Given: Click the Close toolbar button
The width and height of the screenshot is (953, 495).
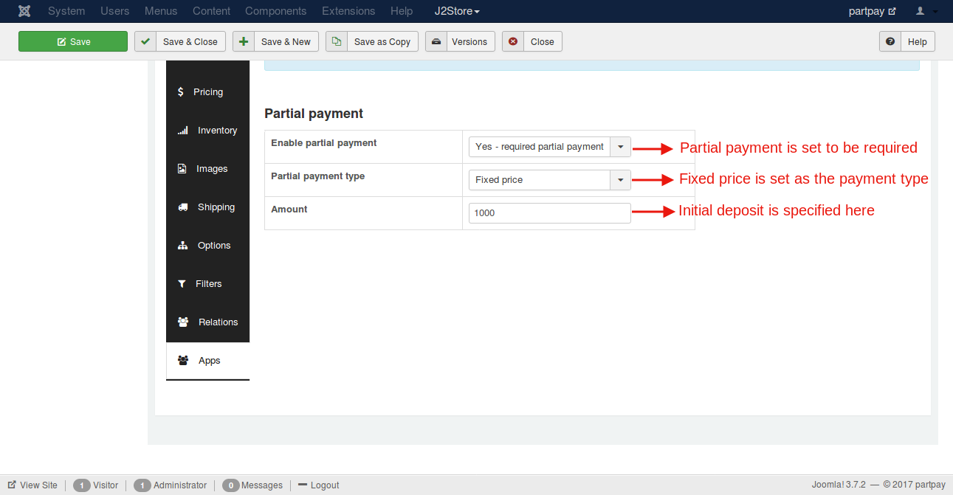Looking at the screenshot, I should click(x=532, y=41).
